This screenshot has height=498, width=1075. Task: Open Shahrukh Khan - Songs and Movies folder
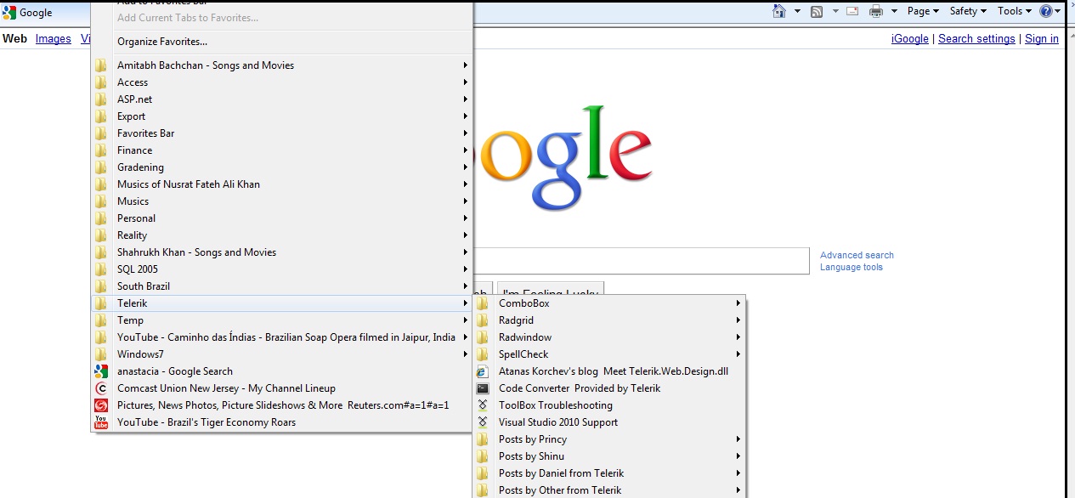click(281, 252)
